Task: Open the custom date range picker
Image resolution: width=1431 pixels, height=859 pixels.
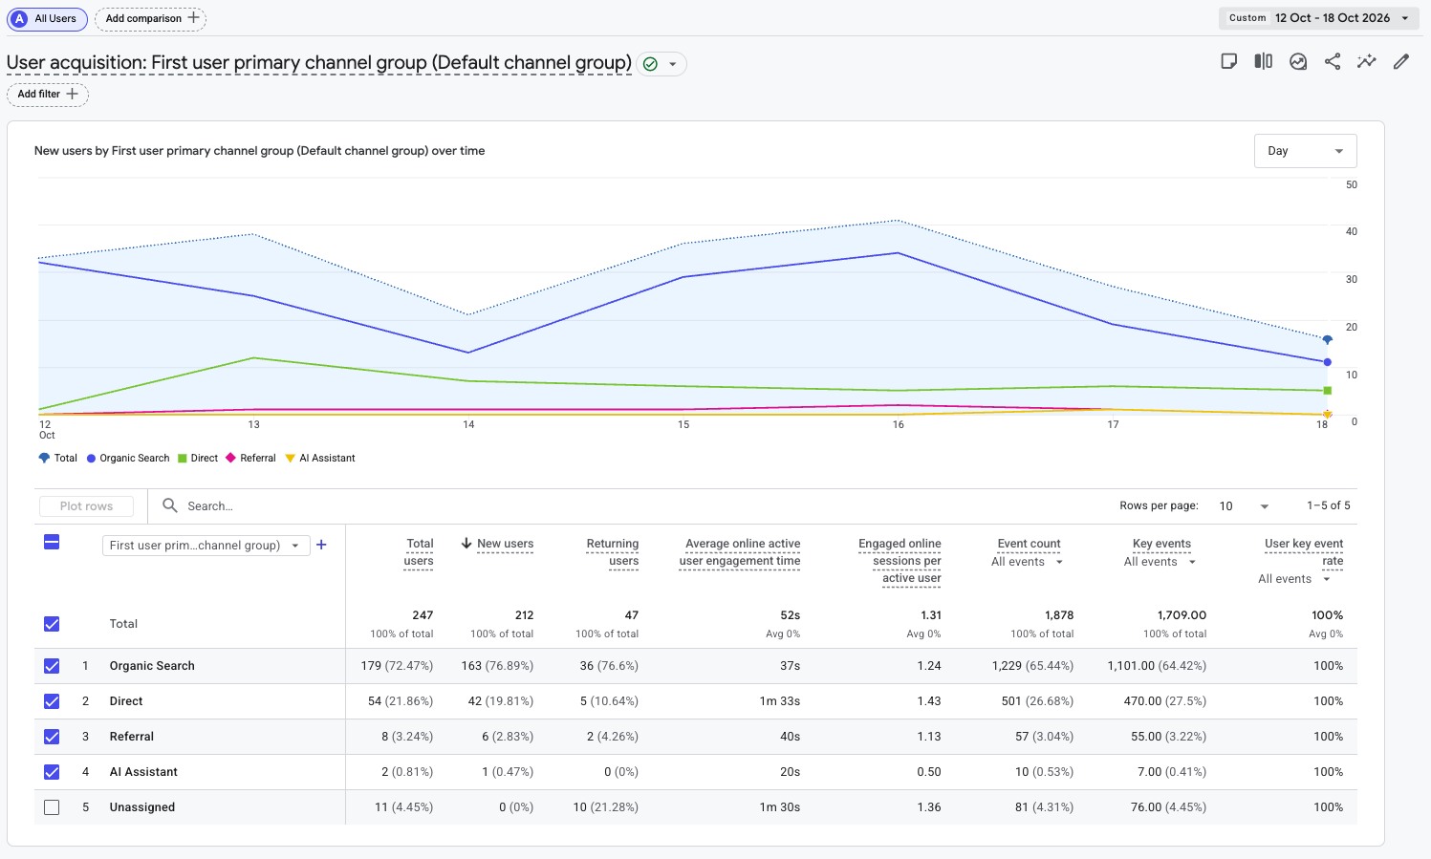Action: [1320, 18]
